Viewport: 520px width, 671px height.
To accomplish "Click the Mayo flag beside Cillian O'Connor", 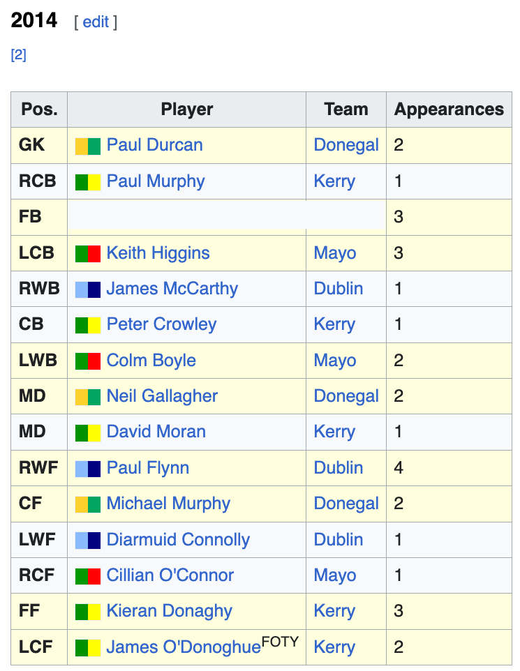I will point(88,576).
